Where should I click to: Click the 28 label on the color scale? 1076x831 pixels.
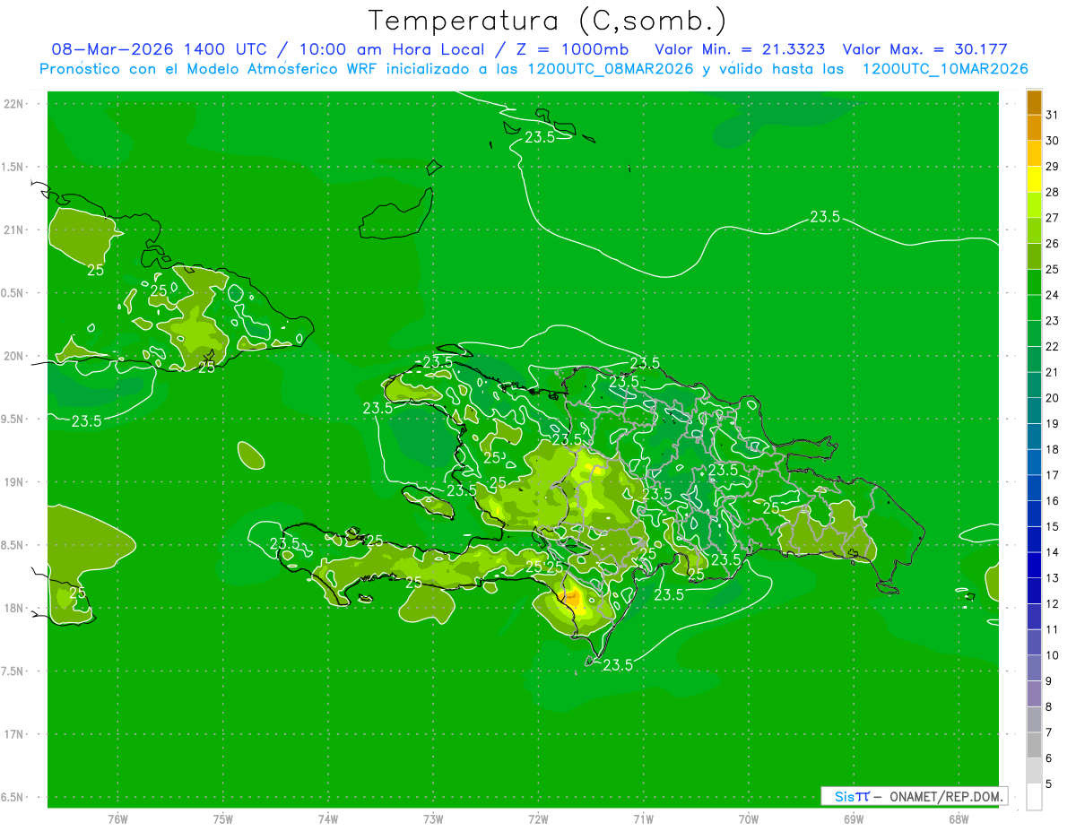(1052, 192)
